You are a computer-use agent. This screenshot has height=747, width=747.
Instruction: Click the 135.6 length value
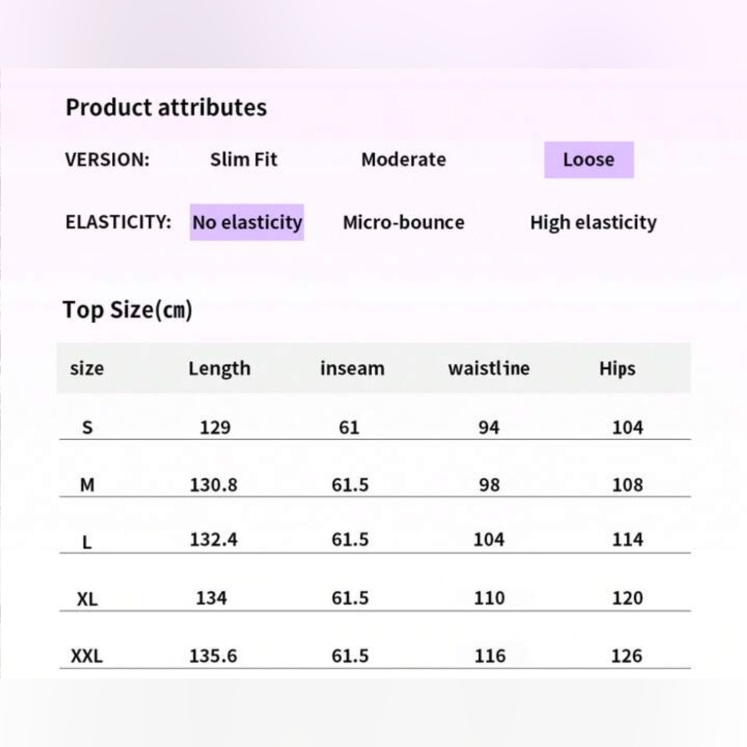pos(213,656)
